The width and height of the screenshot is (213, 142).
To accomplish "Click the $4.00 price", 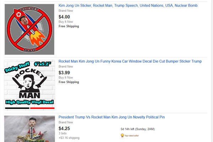I will coord(64,17).
